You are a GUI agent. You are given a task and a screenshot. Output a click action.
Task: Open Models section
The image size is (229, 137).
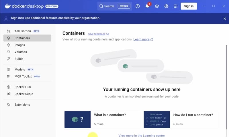click(x=27, y=69)
